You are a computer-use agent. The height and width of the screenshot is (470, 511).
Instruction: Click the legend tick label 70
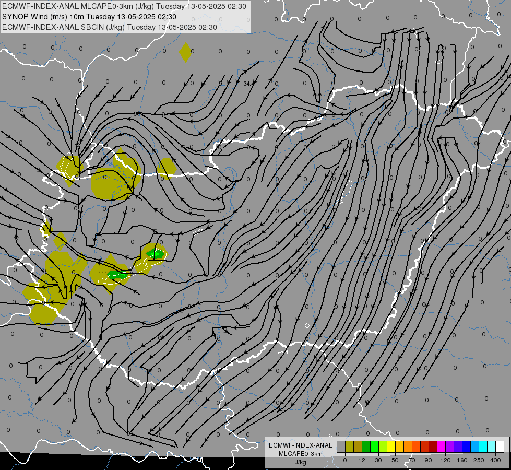[412, 460]
